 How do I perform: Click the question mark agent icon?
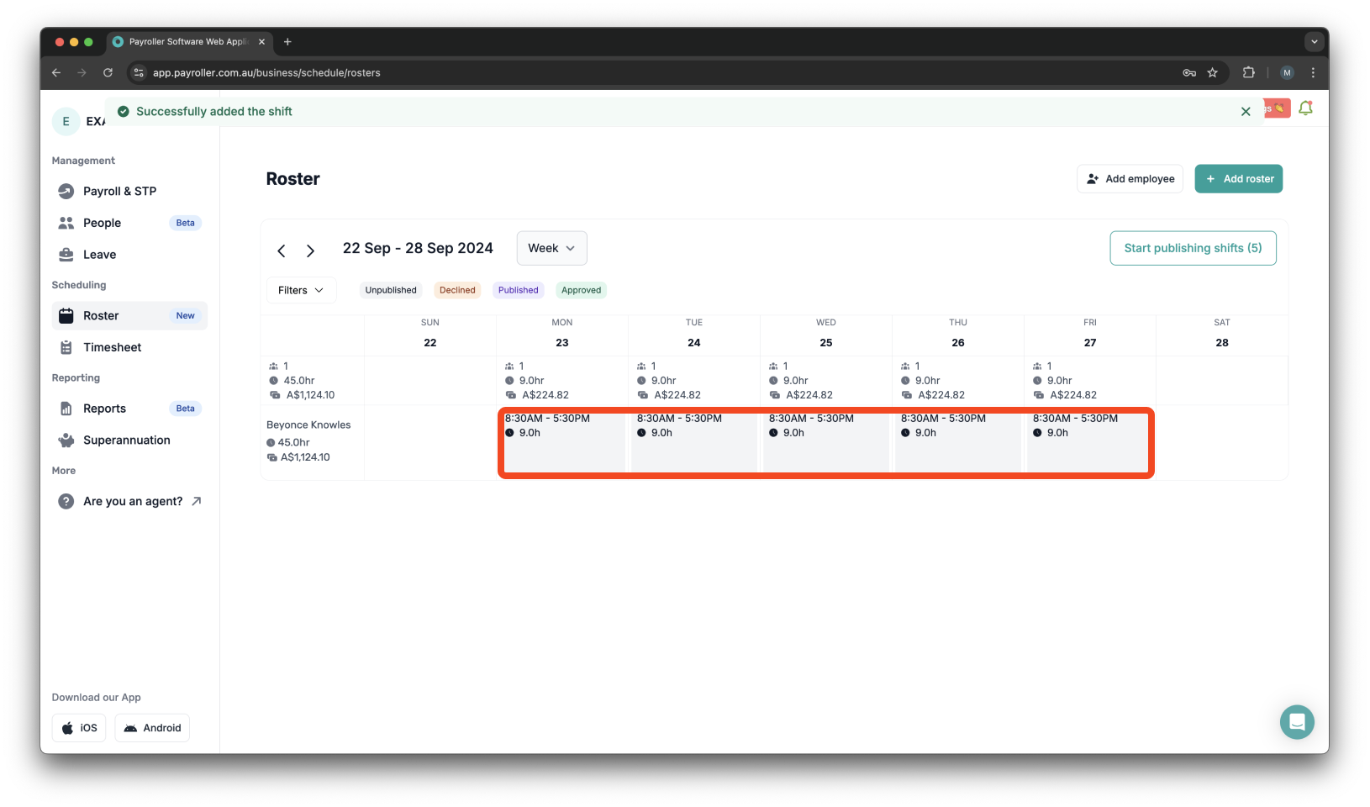click(66, 501)
